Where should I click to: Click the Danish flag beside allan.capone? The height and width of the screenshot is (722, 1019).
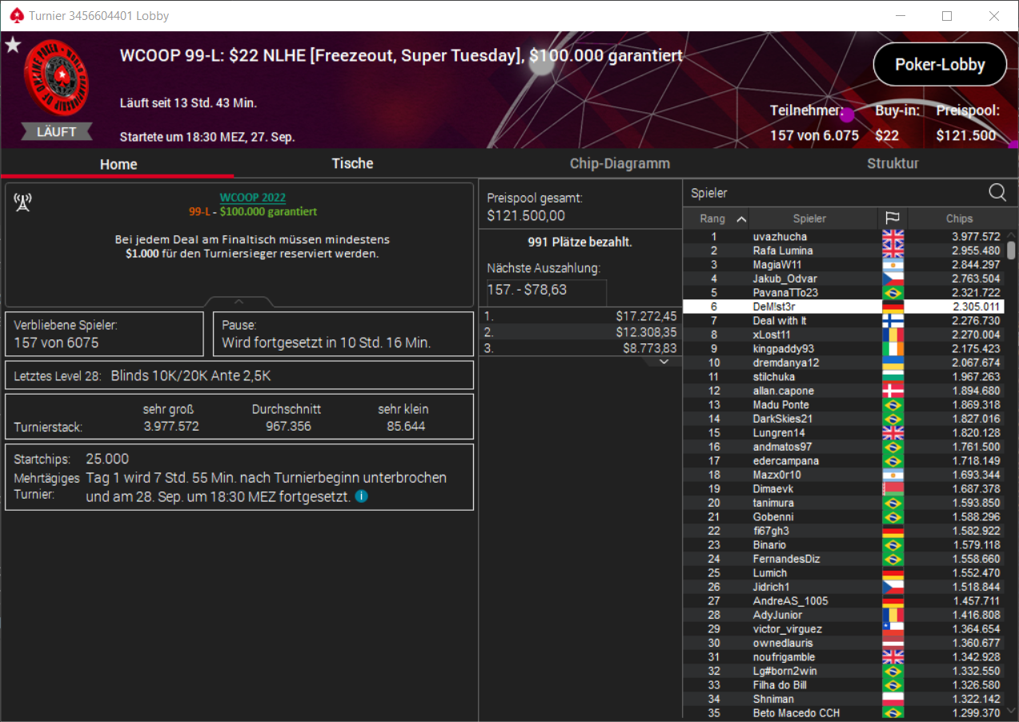point(893,391)
